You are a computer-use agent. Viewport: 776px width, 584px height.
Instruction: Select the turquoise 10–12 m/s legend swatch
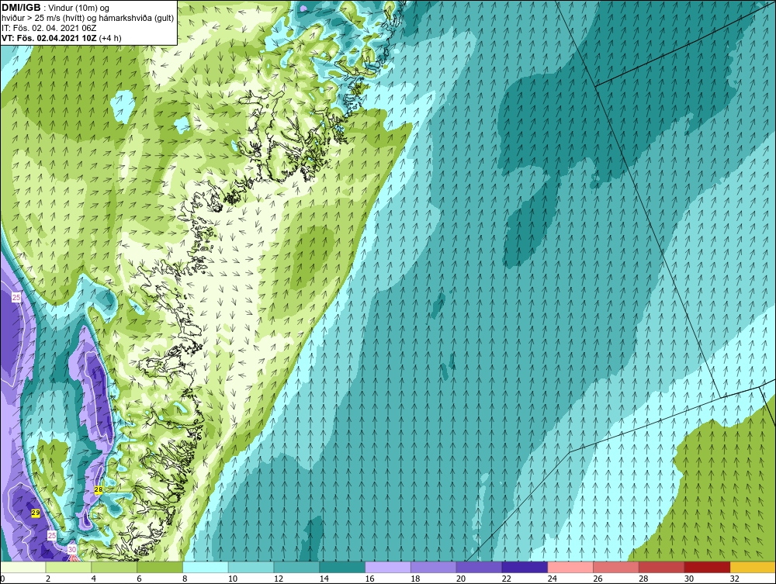(251, 567)
